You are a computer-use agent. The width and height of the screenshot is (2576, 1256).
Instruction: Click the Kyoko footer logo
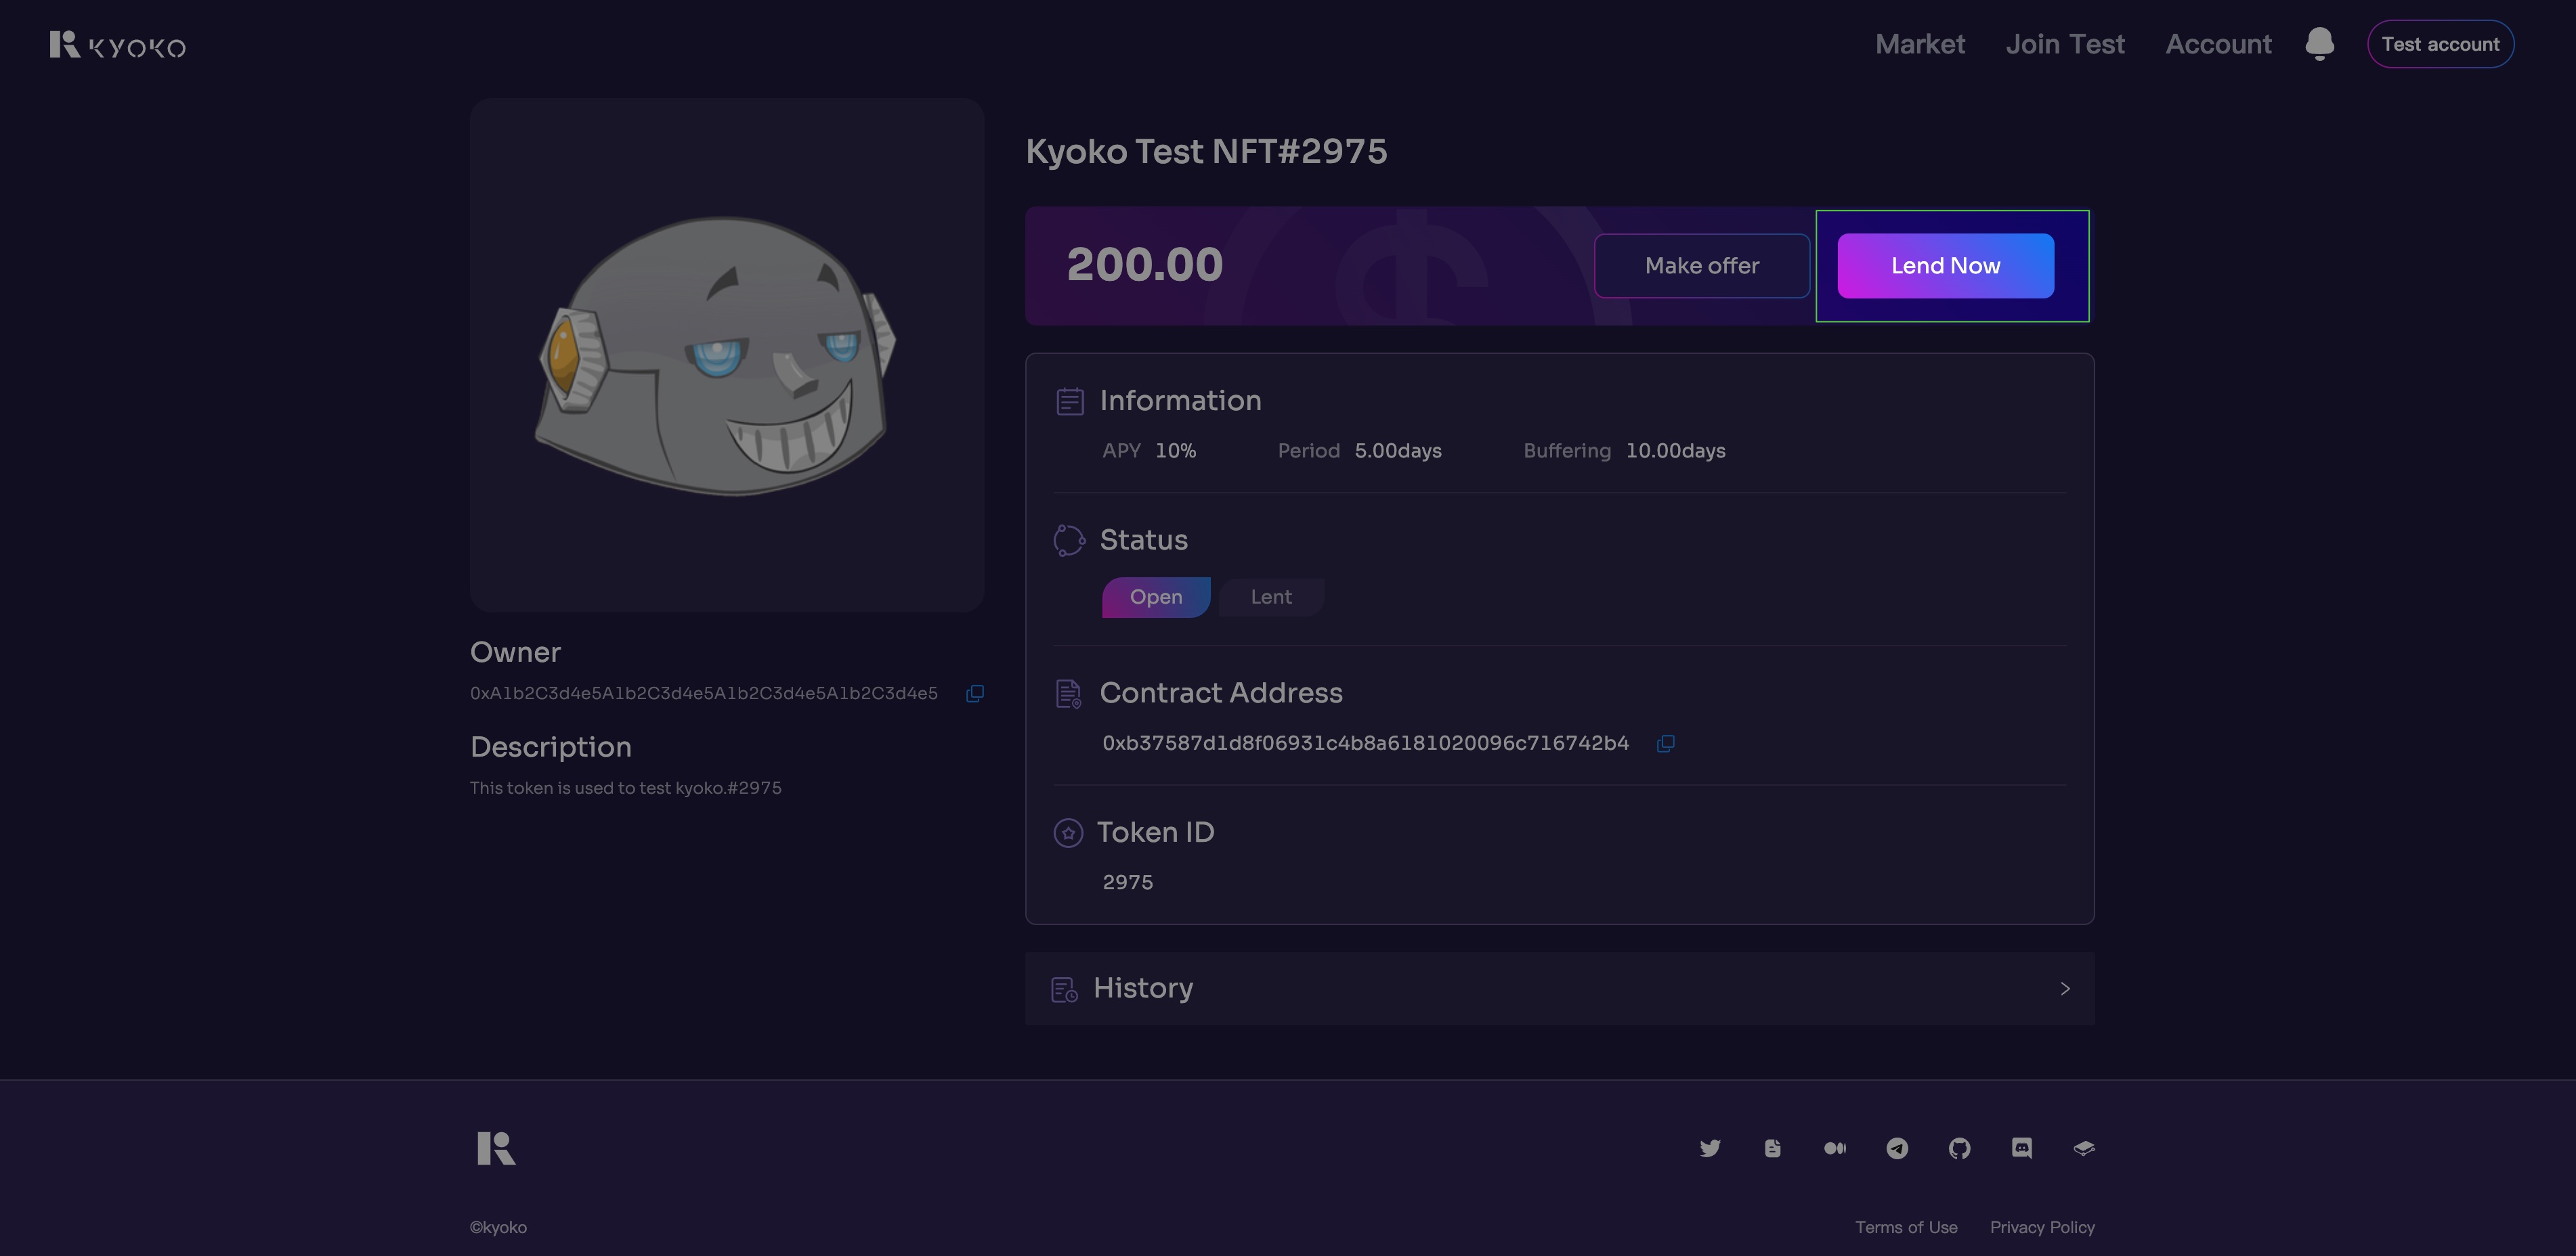click(496, 1148)
